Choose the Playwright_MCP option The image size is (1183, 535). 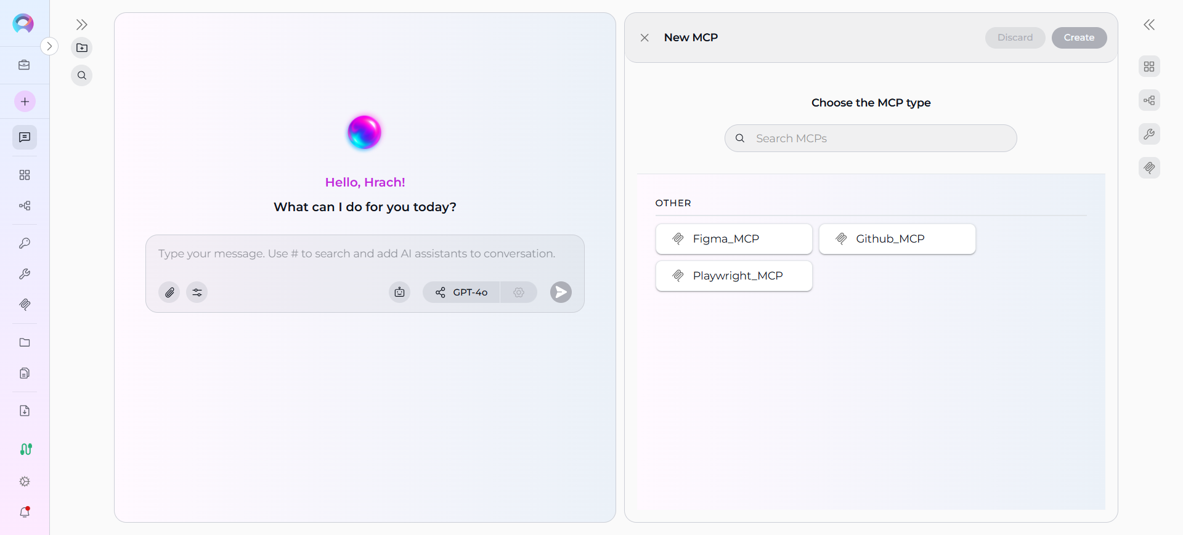click(734, 276)
